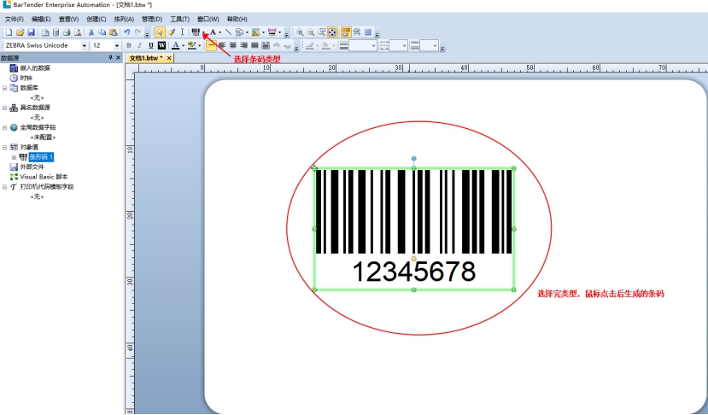Image resolution: width=708 pixels, height=415 pixels.
Task: Switch to the 文档1.btw document tab
Action: pos(146,58)
